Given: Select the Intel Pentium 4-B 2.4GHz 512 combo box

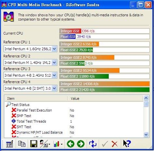Looking at the screenshot, I should tap(30, 75).
